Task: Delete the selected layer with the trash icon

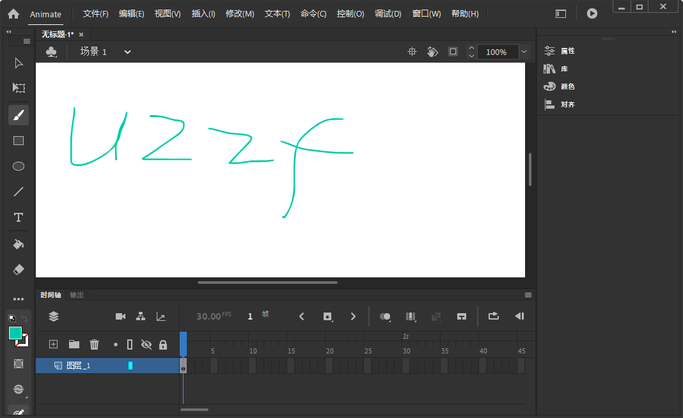Action: click(x=94, y=344)
